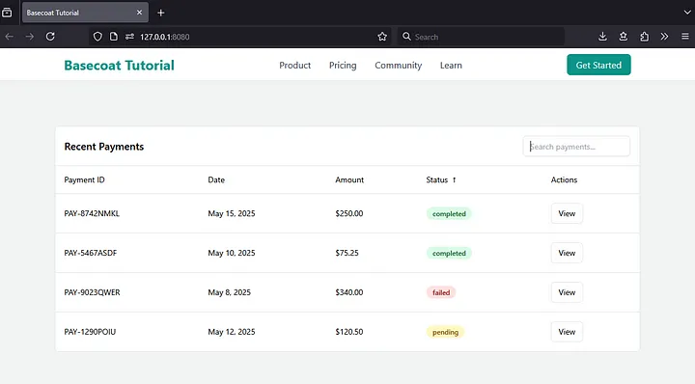Open the Product nav menu item
This screenshot has height=384, width=695.
(x=294, y=65)
